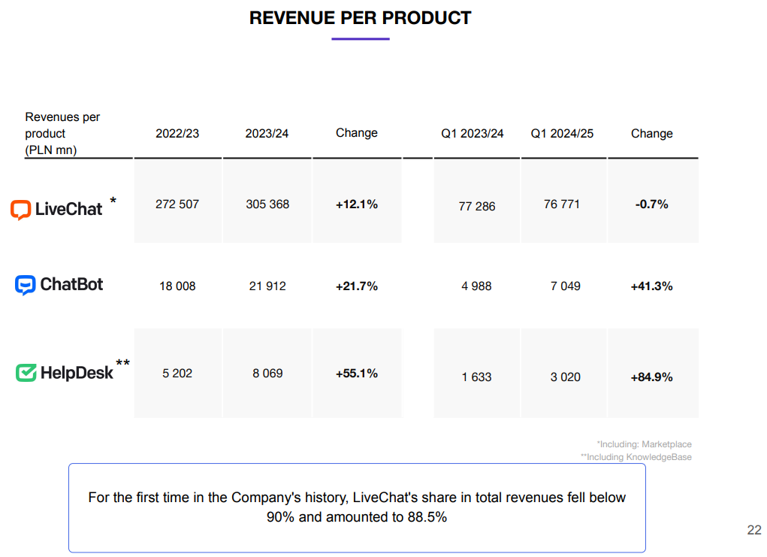The image size is (767, 557).
Task: Select the Q1 2023/24 column header
Action: (472, 134)
